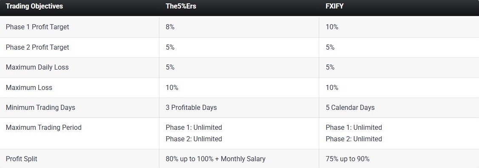Viewport: 479px width, 168px height.
Task: Click the 75% up to 90% cell
Action: tap(348, 159)
